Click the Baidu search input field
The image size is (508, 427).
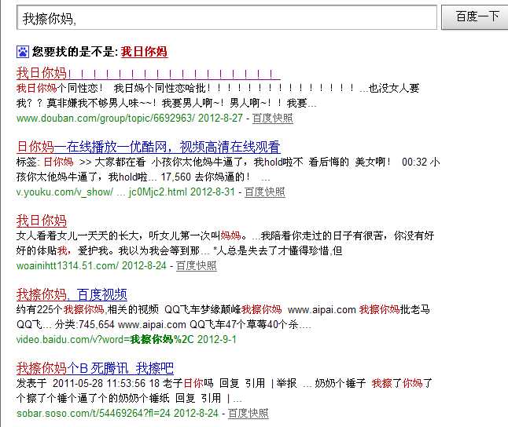(226, 18)
